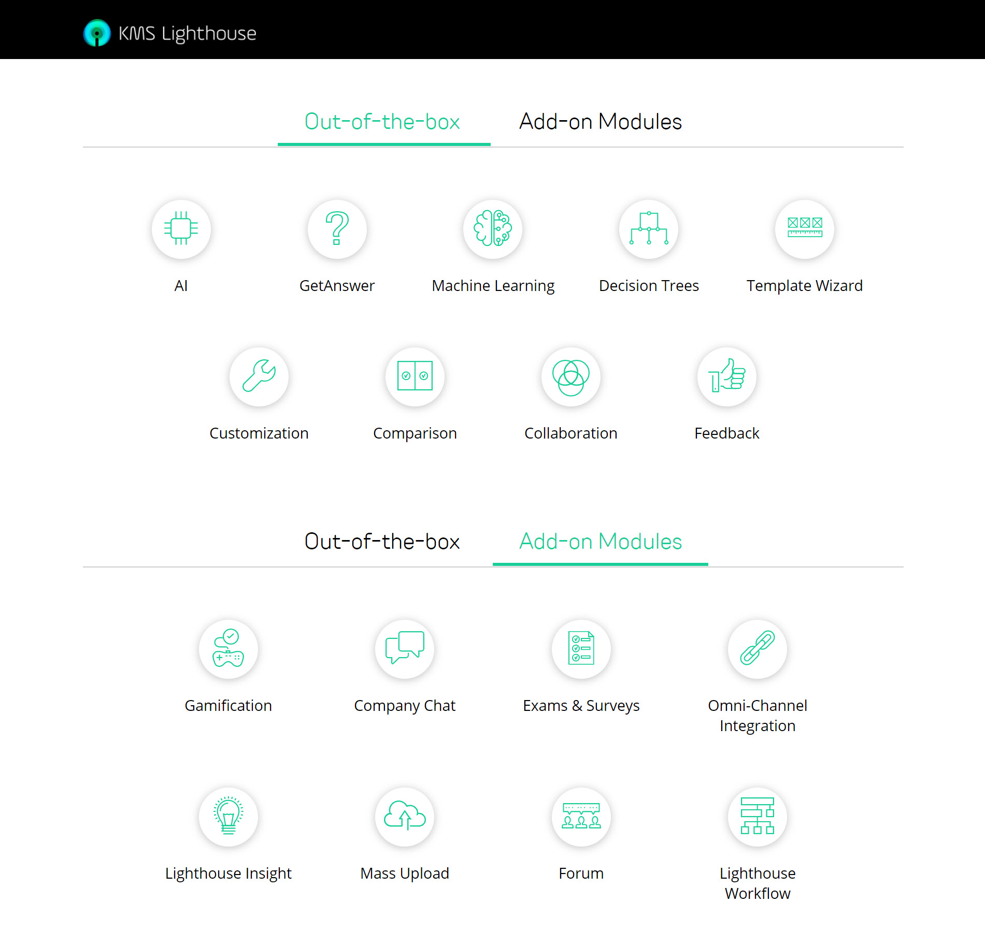985x932 pixels.
Task: Click the AI chip icon
Action: [181, 229]
